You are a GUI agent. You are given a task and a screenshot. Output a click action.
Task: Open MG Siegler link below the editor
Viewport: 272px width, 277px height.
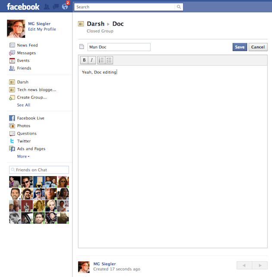click(x=104, y=264)
